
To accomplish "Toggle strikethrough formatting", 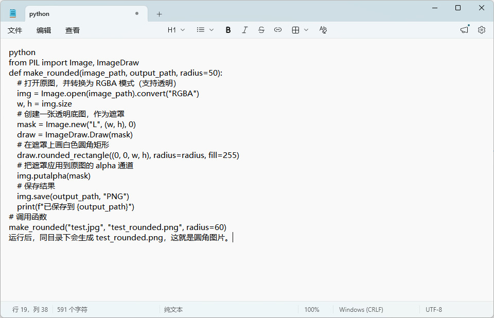I will (x=261, y=30).
